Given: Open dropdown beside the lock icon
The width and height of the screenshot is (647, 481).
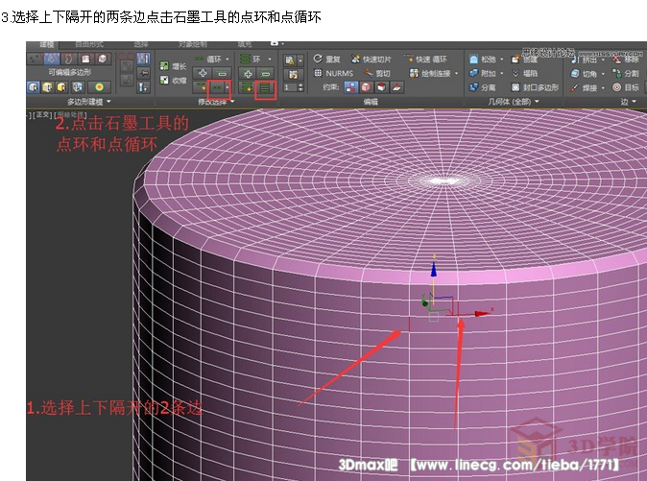Looking at the screenshot, I should 300,60.
